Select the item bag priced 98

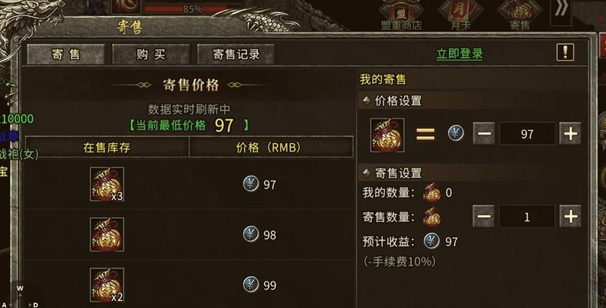click(107, 235)
